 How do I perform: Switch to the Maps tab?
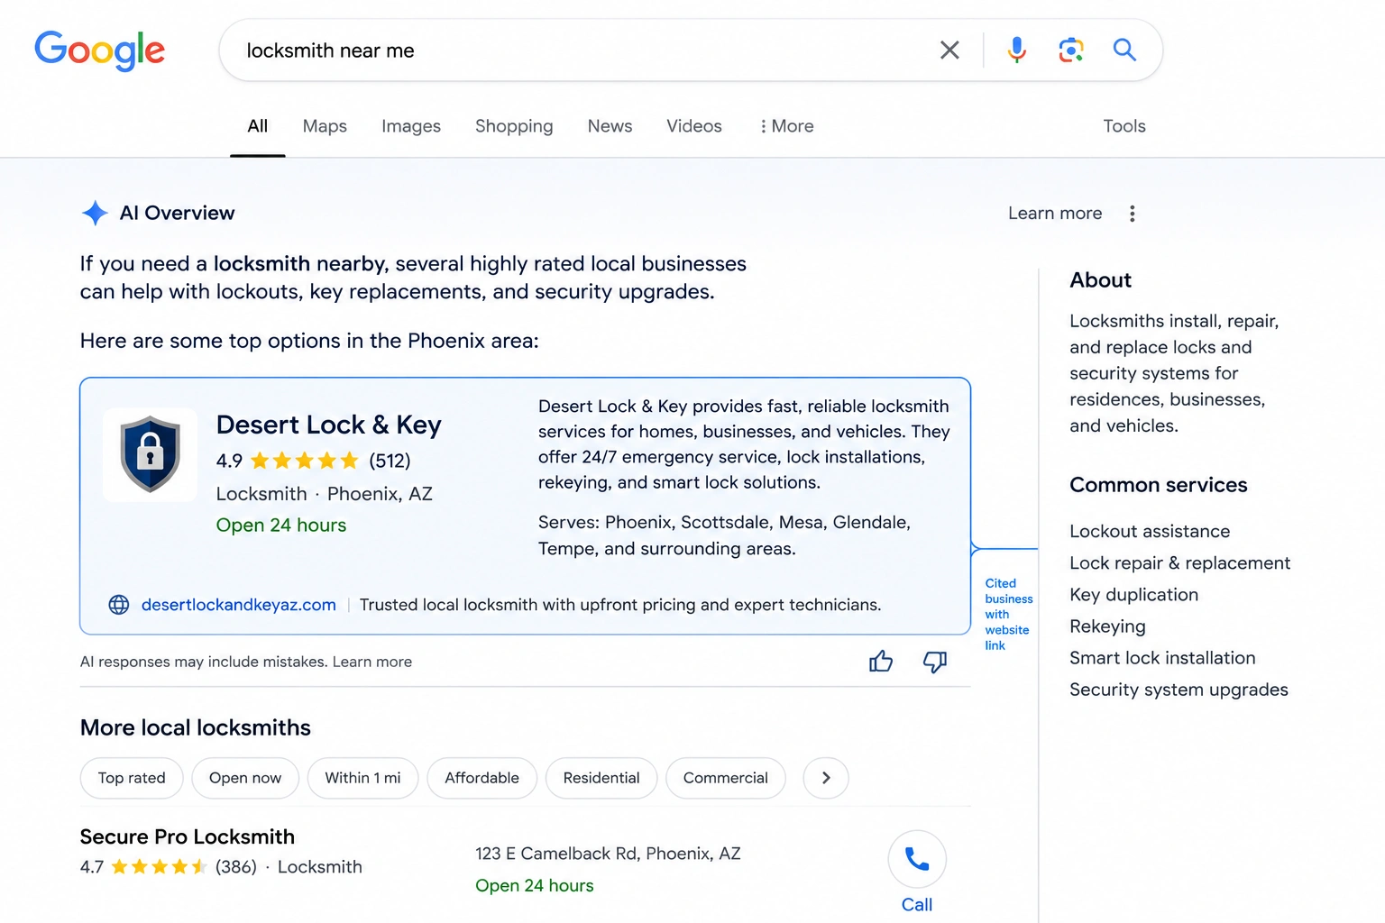(x=325, y=126)
